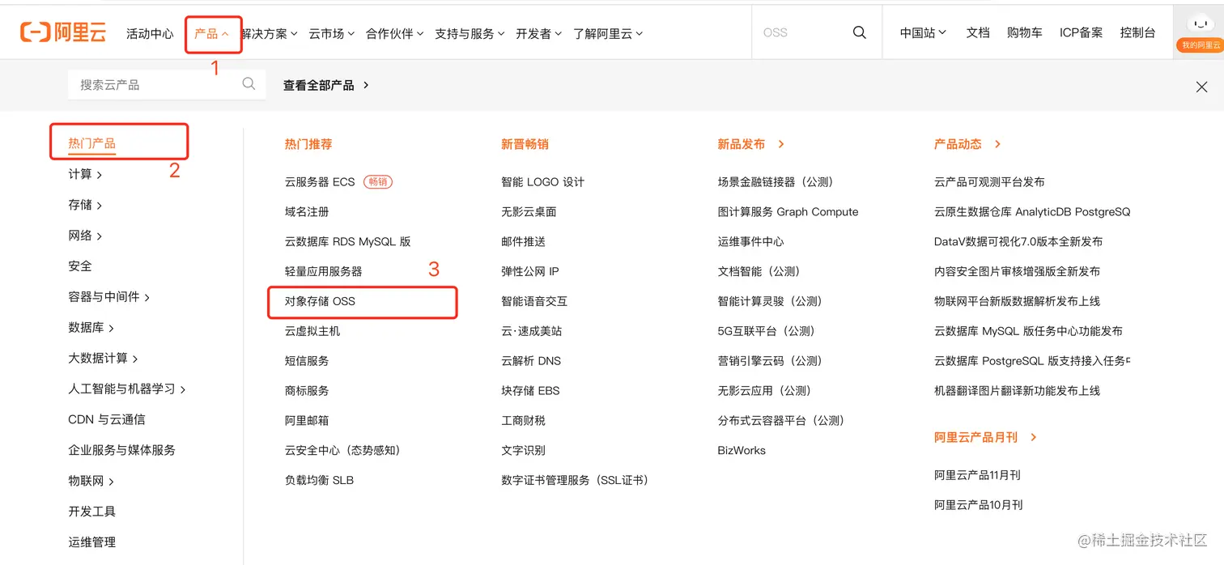The height and width of the screenshot is (565, 1224).
Task: Open 活动中心 in the top navigation
Action: (x=150, y=34)
